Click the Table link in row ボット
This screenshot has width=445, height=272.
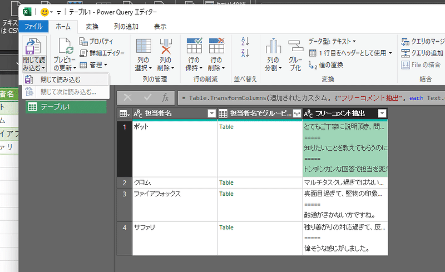coord(226,127)
